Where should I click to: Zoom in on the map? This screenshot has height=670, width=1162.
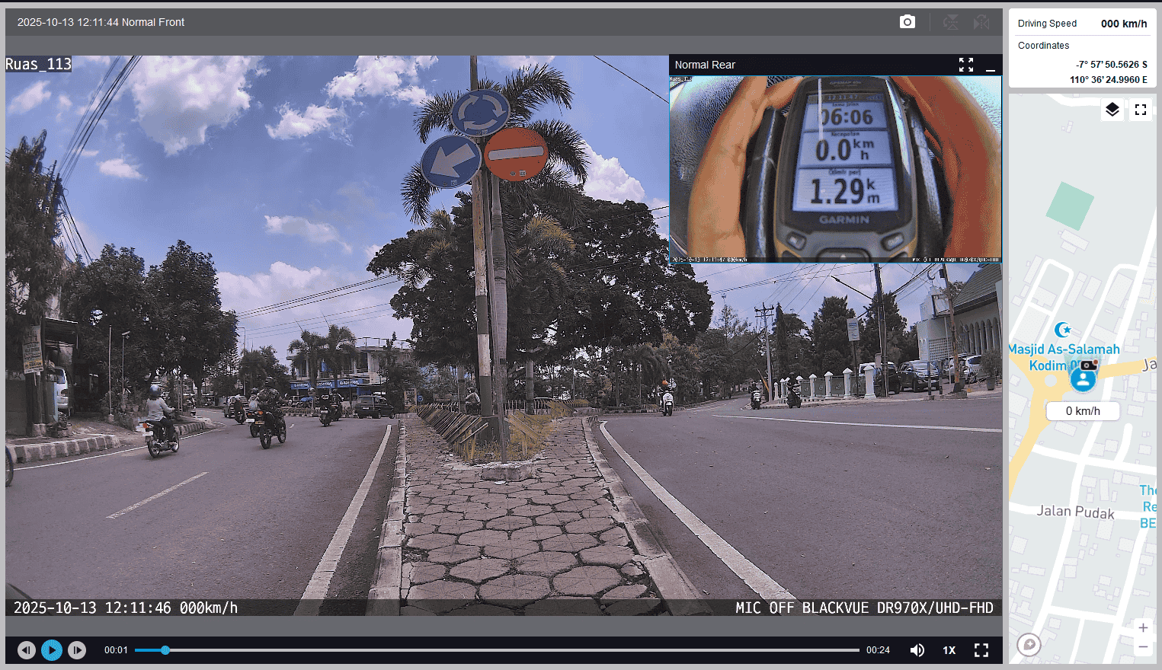[x=1142, y=628]
